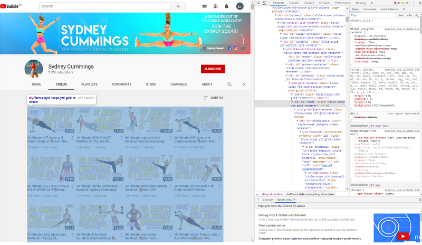
Task: Open 10 Minute Cardio Kickboxing Workout title
Action: click(97, 188)
